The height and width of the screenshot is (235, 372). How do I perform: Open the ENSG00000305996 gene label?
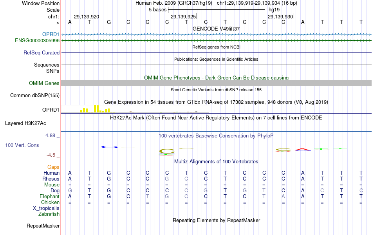click(37, 41)
